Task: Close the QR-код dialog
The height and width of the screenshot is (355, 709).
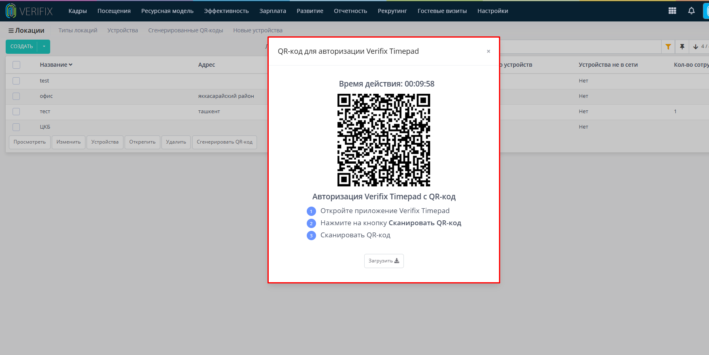Action: 488,51
